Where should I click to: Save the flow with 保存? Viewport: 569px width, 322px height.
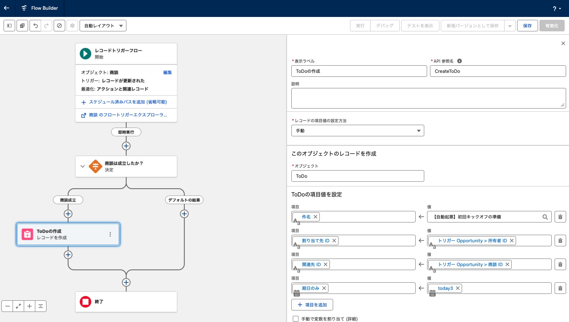tap(528, 26)
